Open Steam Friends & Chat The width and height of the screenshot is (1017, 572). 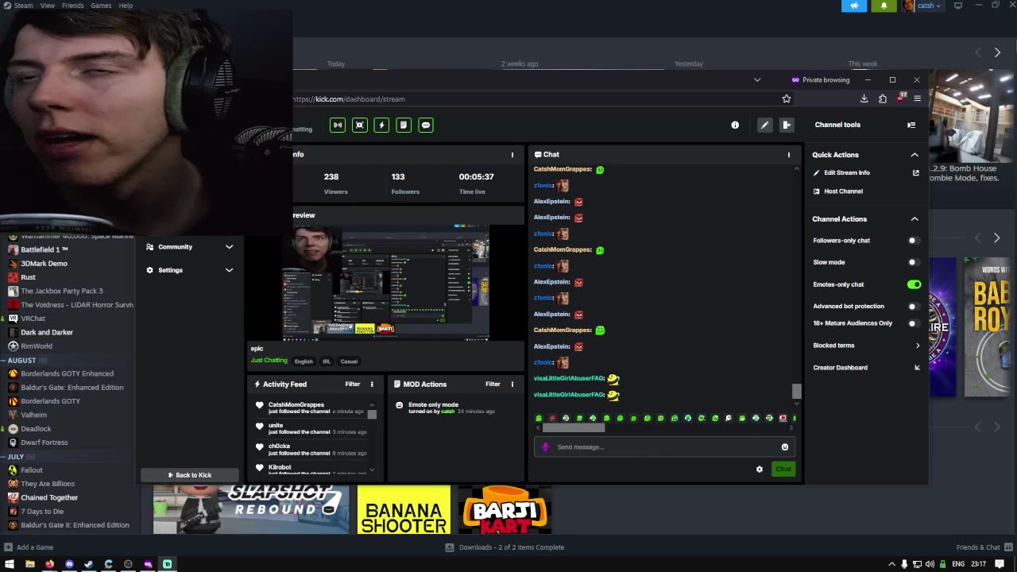click(984, 547)
